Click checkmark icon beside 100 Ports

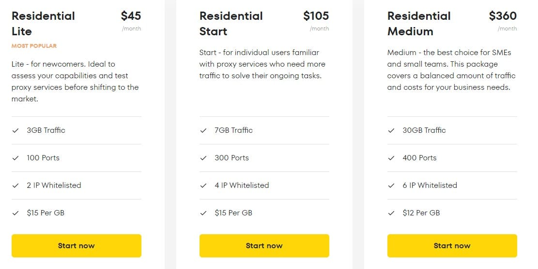point(15,158)
